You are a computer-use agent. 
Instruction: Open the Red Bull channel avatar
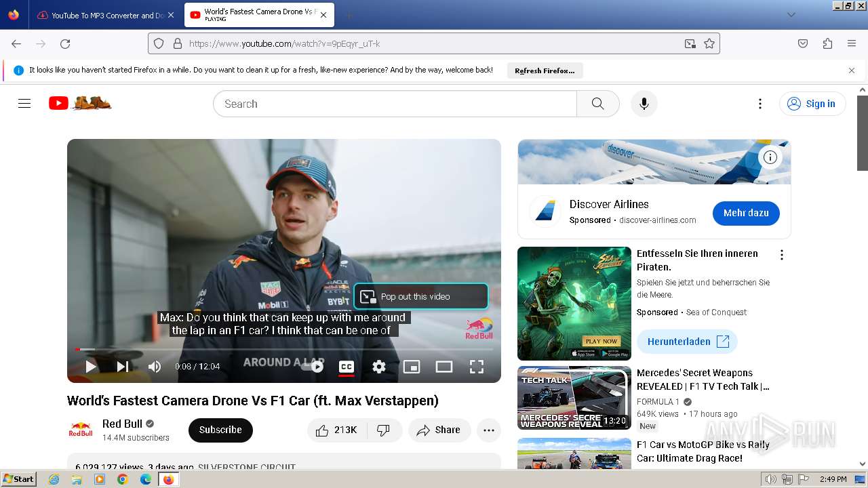coord(81,430)
